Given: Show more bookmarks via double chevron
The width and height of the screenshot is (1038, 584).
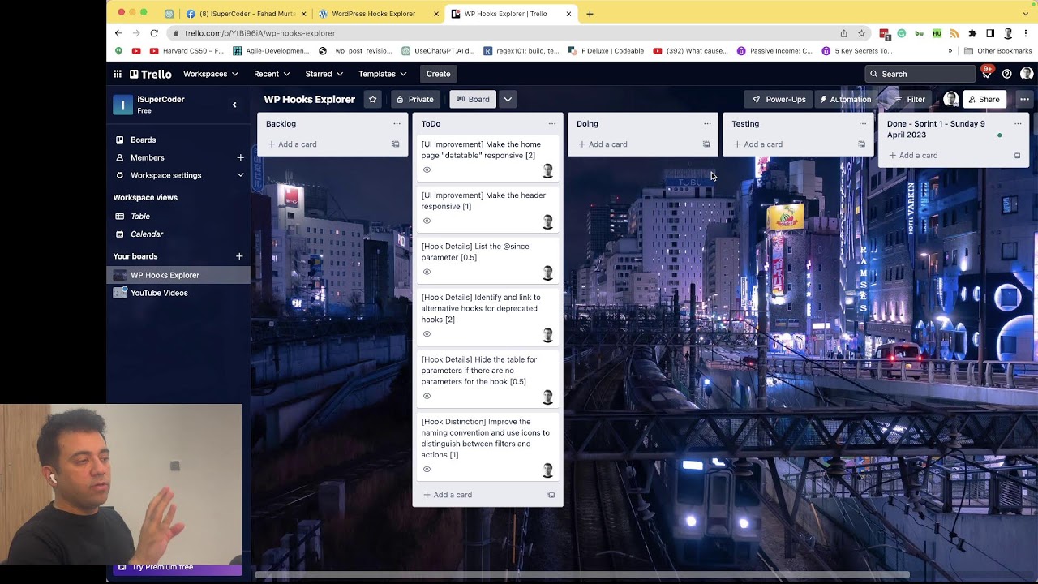Looking at the screenshot, I should pyautogui.click(x=950, y=51).
